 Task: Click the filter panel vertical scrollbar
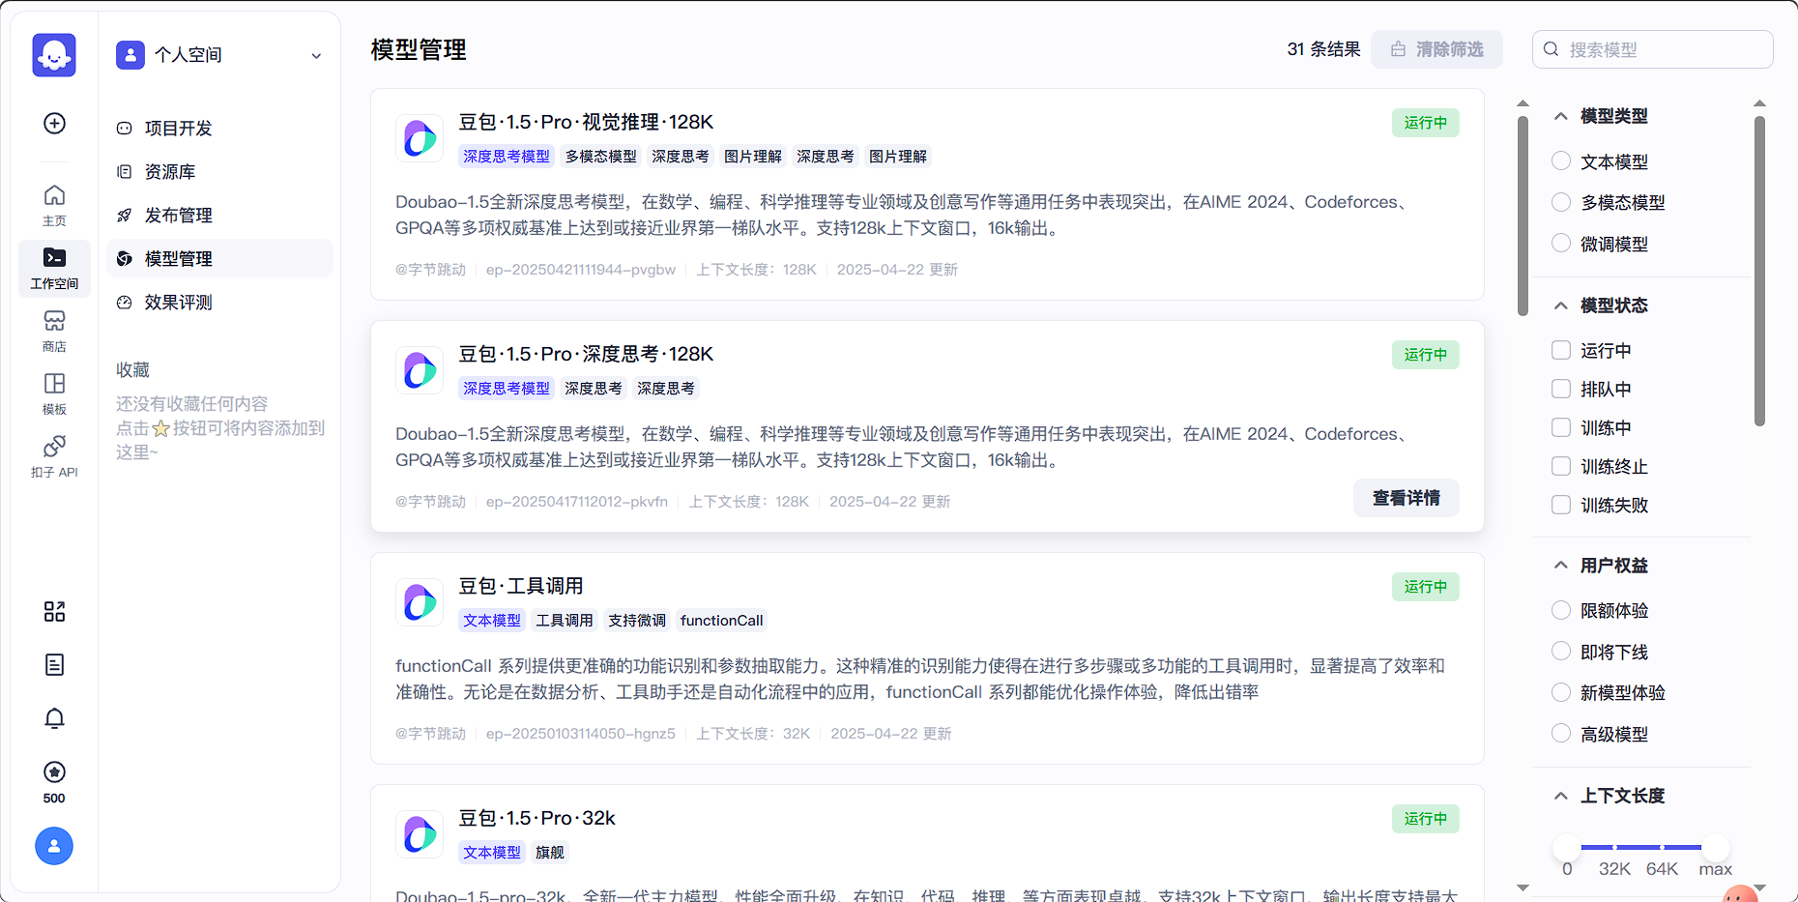pyautogui.click(x=1759, y=271)
